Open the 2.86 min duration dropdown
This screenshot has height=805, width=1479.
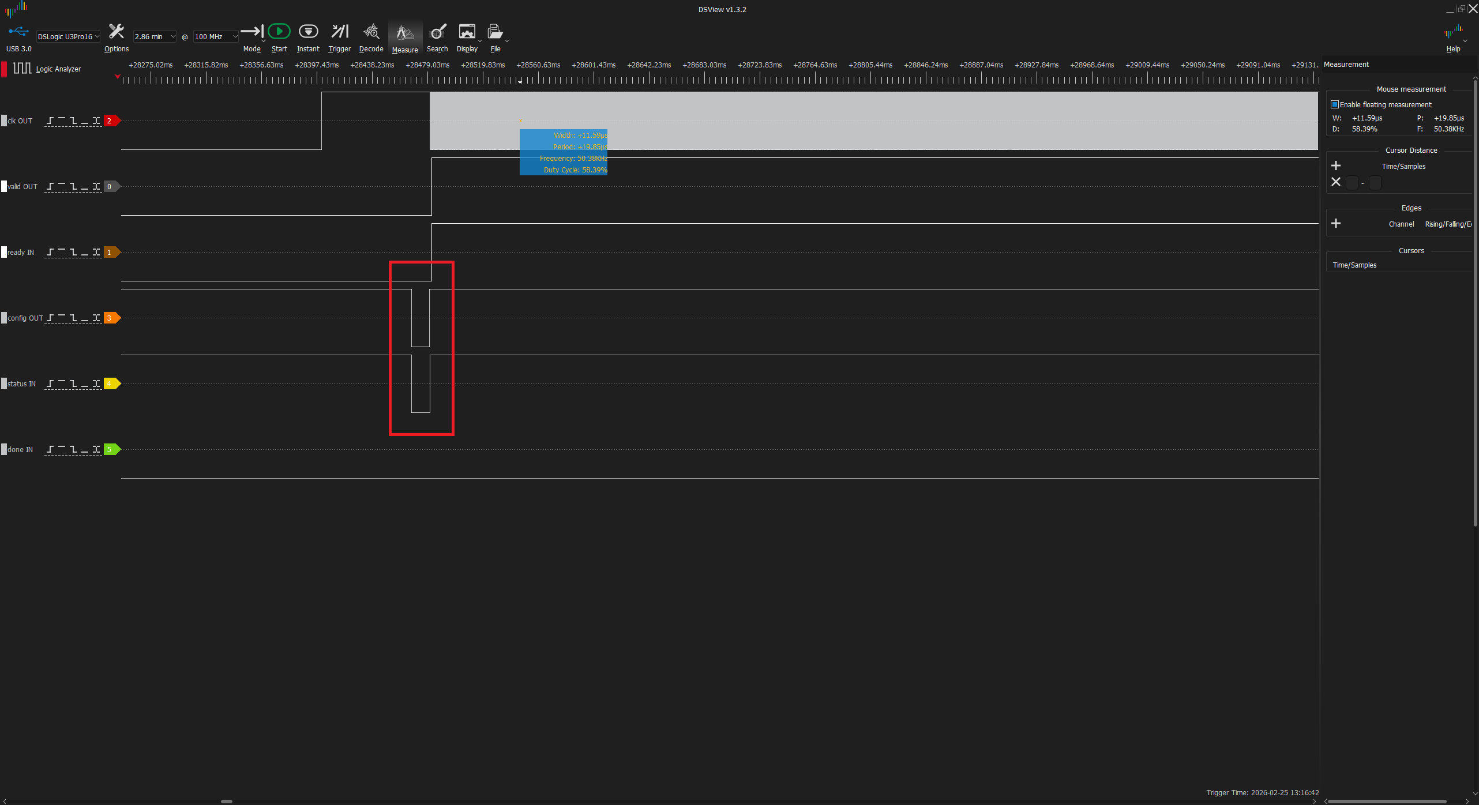155,36
